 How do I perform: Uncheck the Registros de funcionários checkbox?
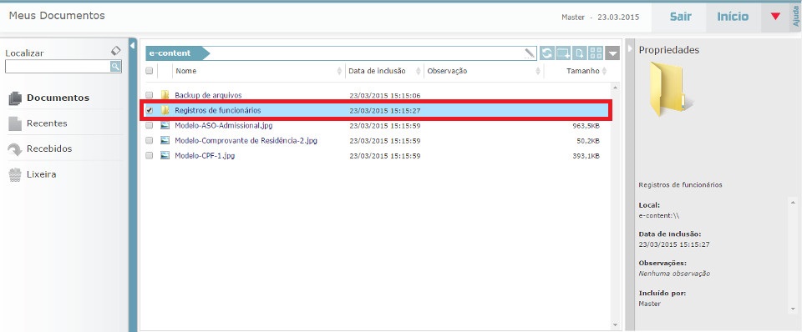(x=150, y=110)
